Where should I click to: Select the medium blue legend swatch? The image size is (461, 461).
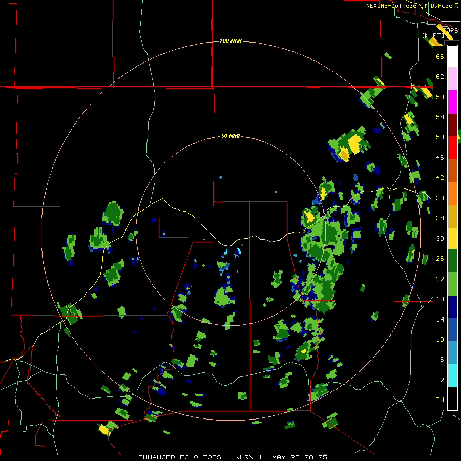click(x=452, y=329)
